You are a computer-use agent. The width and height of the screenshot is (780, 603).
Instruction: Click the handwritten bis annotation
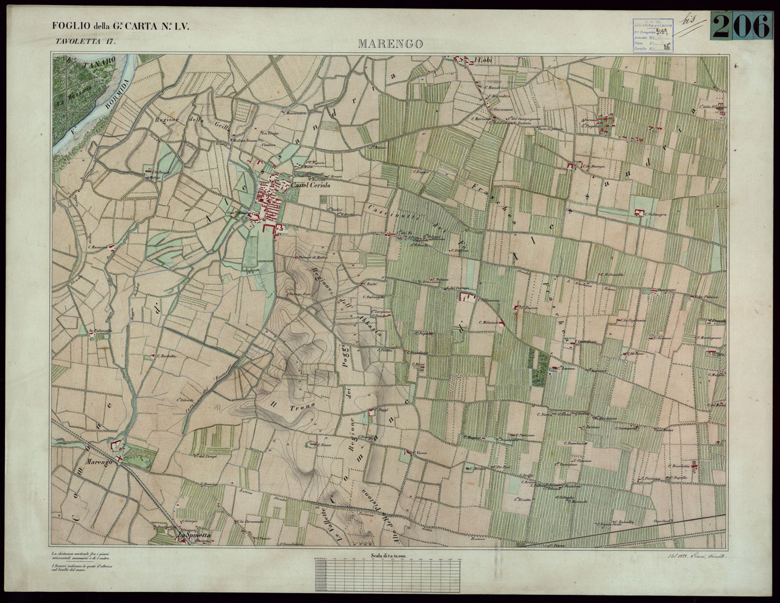pos(691,22)
